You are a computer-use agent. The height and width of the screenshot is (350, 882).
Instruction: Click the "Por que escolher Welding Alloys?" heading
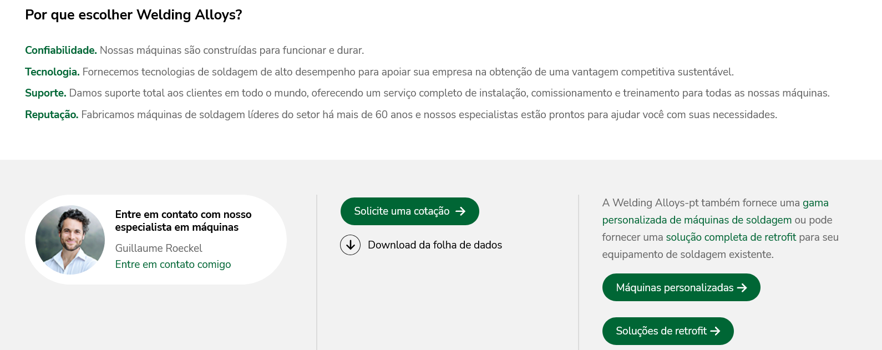[x=134, y=15]
